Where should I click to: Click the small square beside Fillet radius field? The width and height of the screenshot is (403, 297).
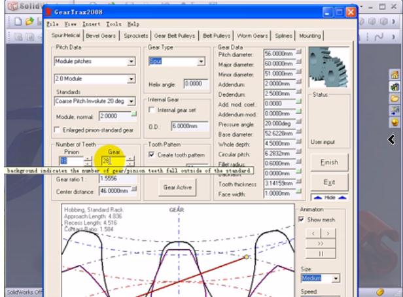tap(298, 162)
